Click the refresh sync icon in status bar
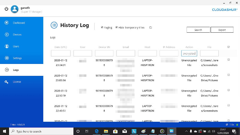 (227, 125)
